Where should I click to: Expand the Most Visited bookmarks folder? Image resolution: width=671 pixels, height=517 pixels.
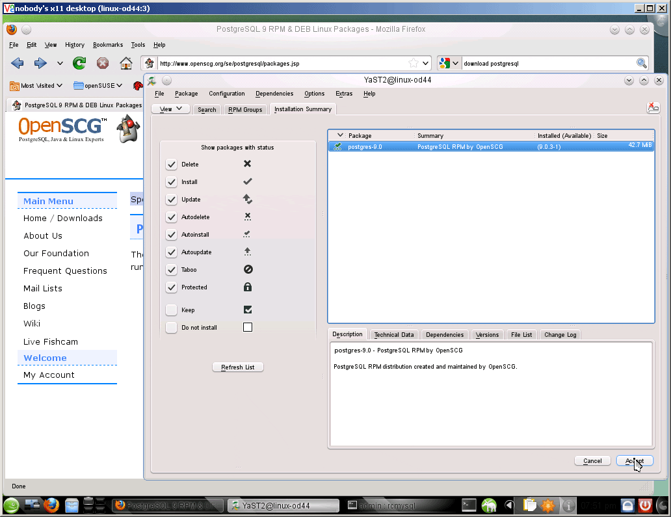(x=36, y=86)
